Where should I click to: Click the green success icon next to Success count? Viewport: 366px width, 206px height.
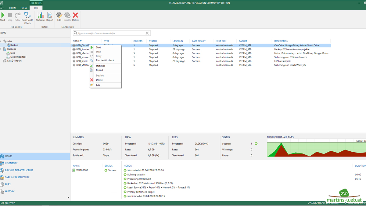click(256, 143)
